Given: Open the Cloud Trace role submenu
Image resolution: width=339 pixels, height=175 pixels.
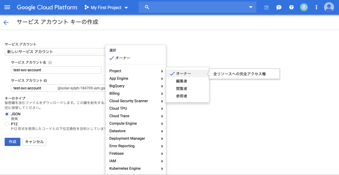Looking at the screenshot, I should click(x=136, y=116).
